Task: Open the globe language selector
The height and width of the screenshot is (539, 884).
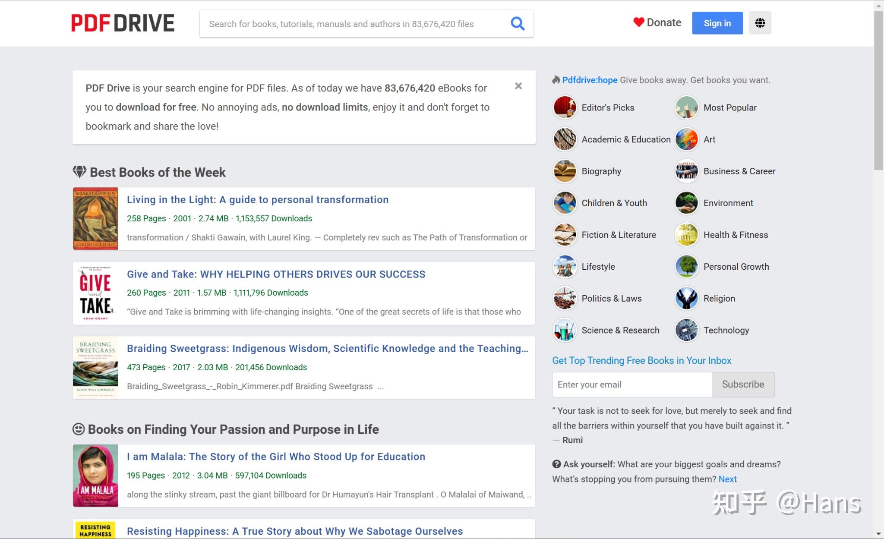Action: pos(760,23)
